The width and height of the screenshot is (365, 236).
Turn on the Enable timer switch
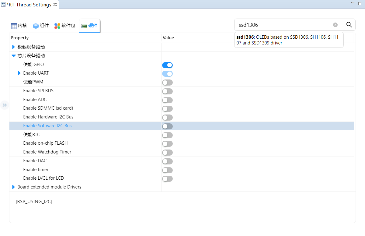point(167,170)
